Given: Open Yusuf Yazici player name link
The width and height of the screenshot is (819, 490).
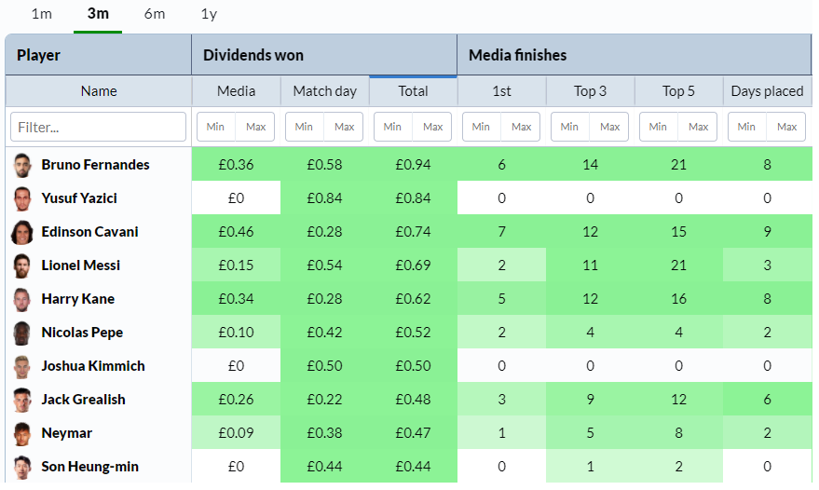Looking at the screenshot, I should pyautogui.click(x=79, y=198).
